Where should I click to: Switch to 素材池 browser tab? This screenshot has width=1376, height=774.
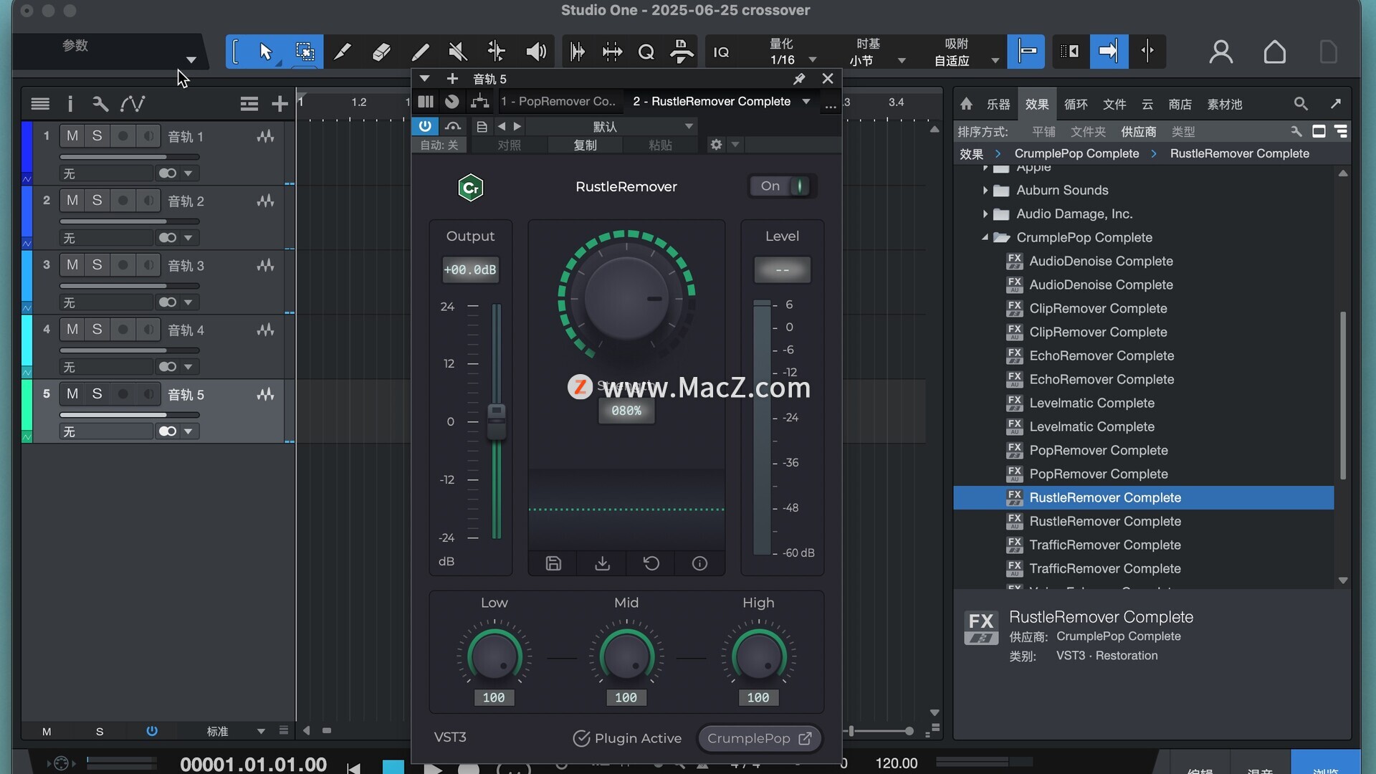(1225, 105)
